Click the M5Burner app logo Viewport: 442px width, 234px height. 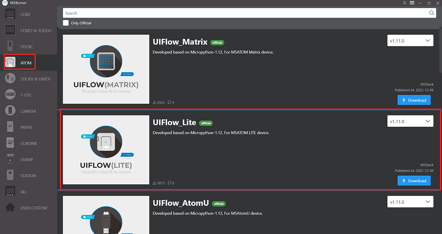click(x=5, y=3)
